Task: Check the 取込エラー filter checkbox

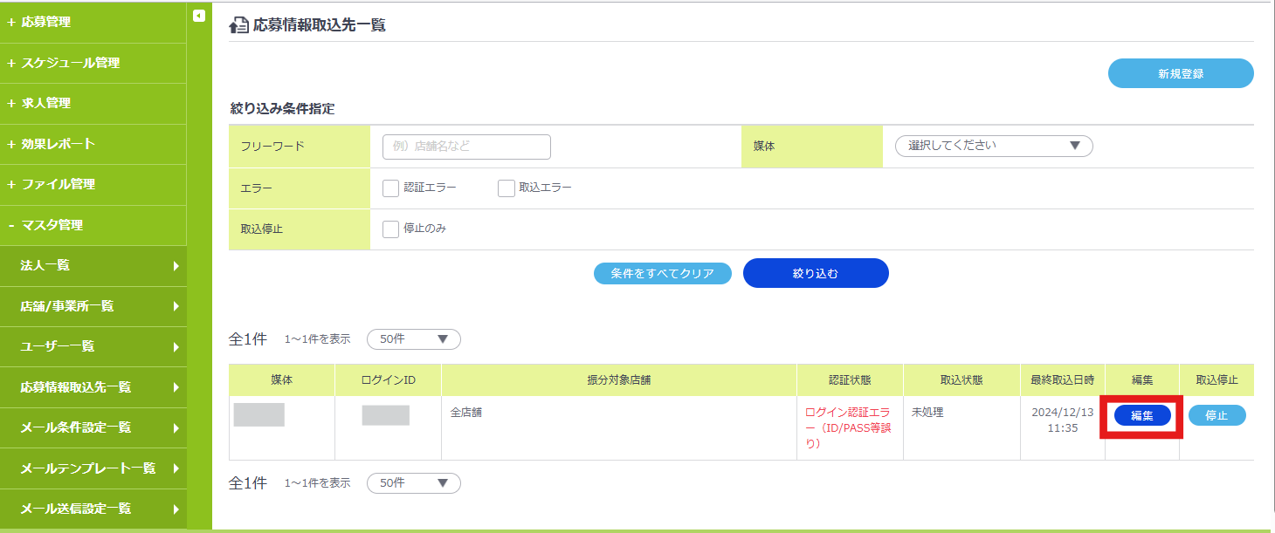Action: (x=507, y=188)
